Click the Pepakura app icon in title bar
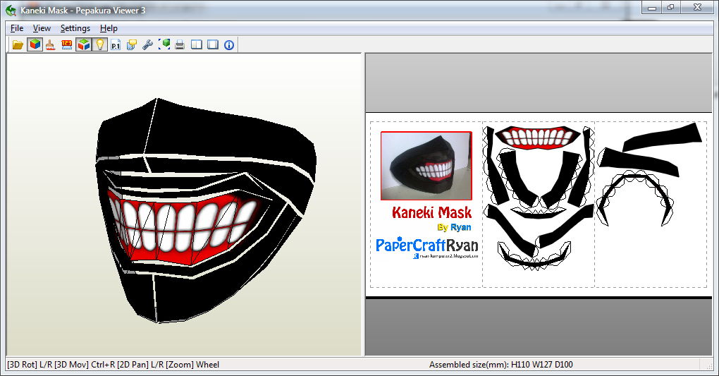 coord(11,10)
